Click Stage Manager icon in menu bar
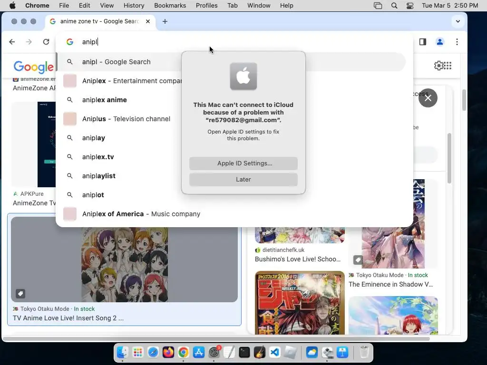487x365 pixels. [378, 6]
